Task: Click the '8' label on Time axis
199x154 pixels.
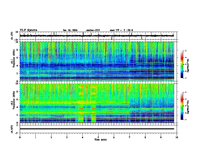Action: coord(145,137)
